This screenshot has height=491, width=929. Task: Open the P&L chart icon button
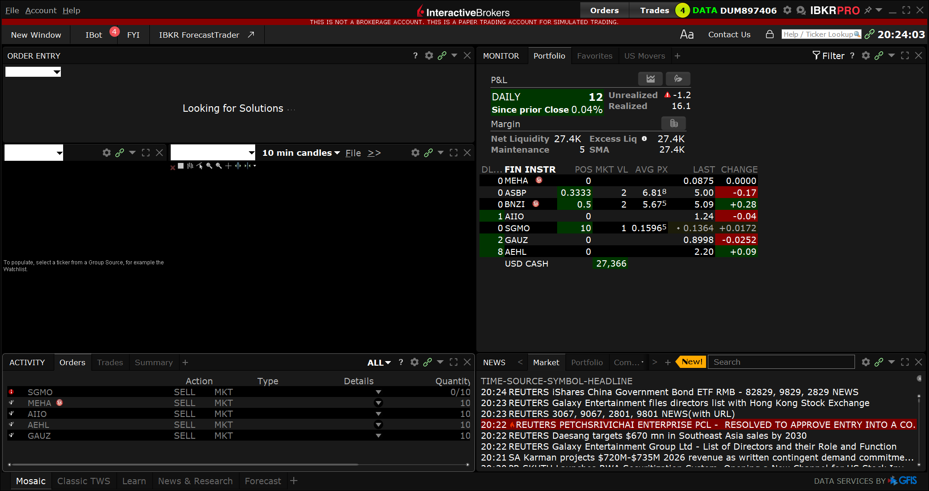[x=650, y=79]
